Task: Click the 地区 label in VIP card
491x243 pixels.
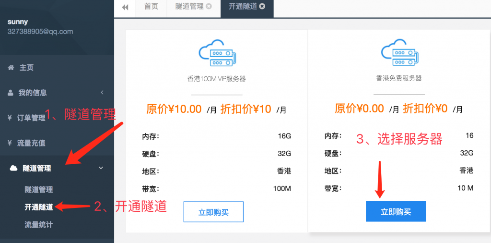Action: [x=151, y=171]
